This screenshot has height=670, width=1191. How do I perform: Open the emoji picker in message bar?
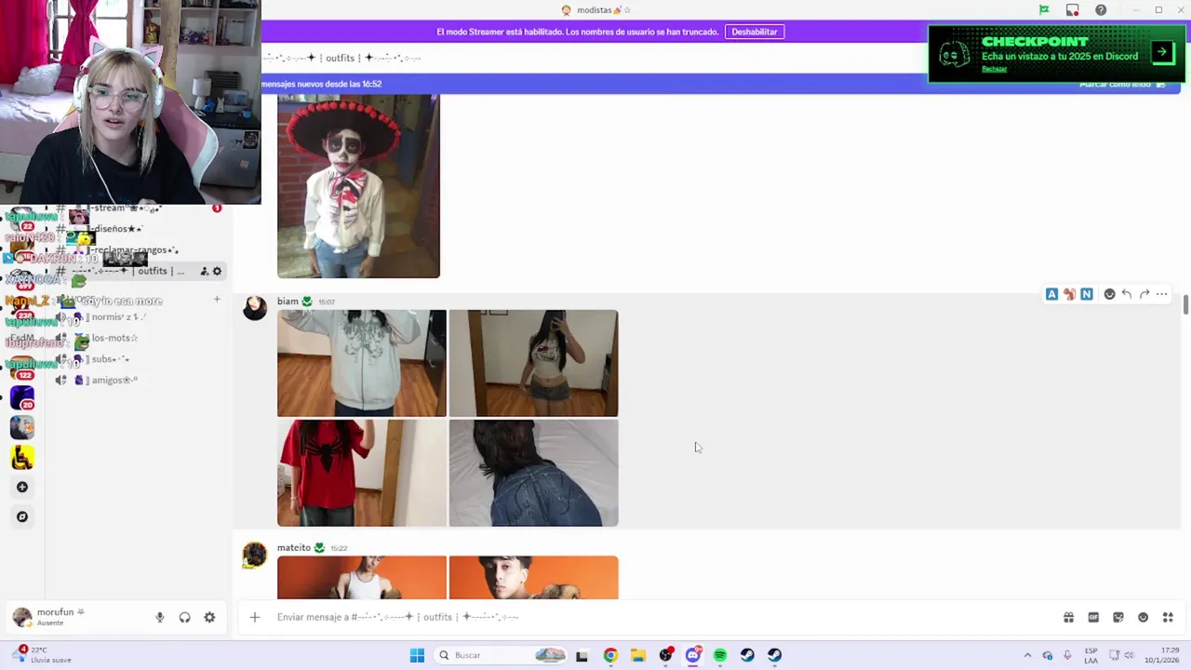click(x=1143, y=617)
